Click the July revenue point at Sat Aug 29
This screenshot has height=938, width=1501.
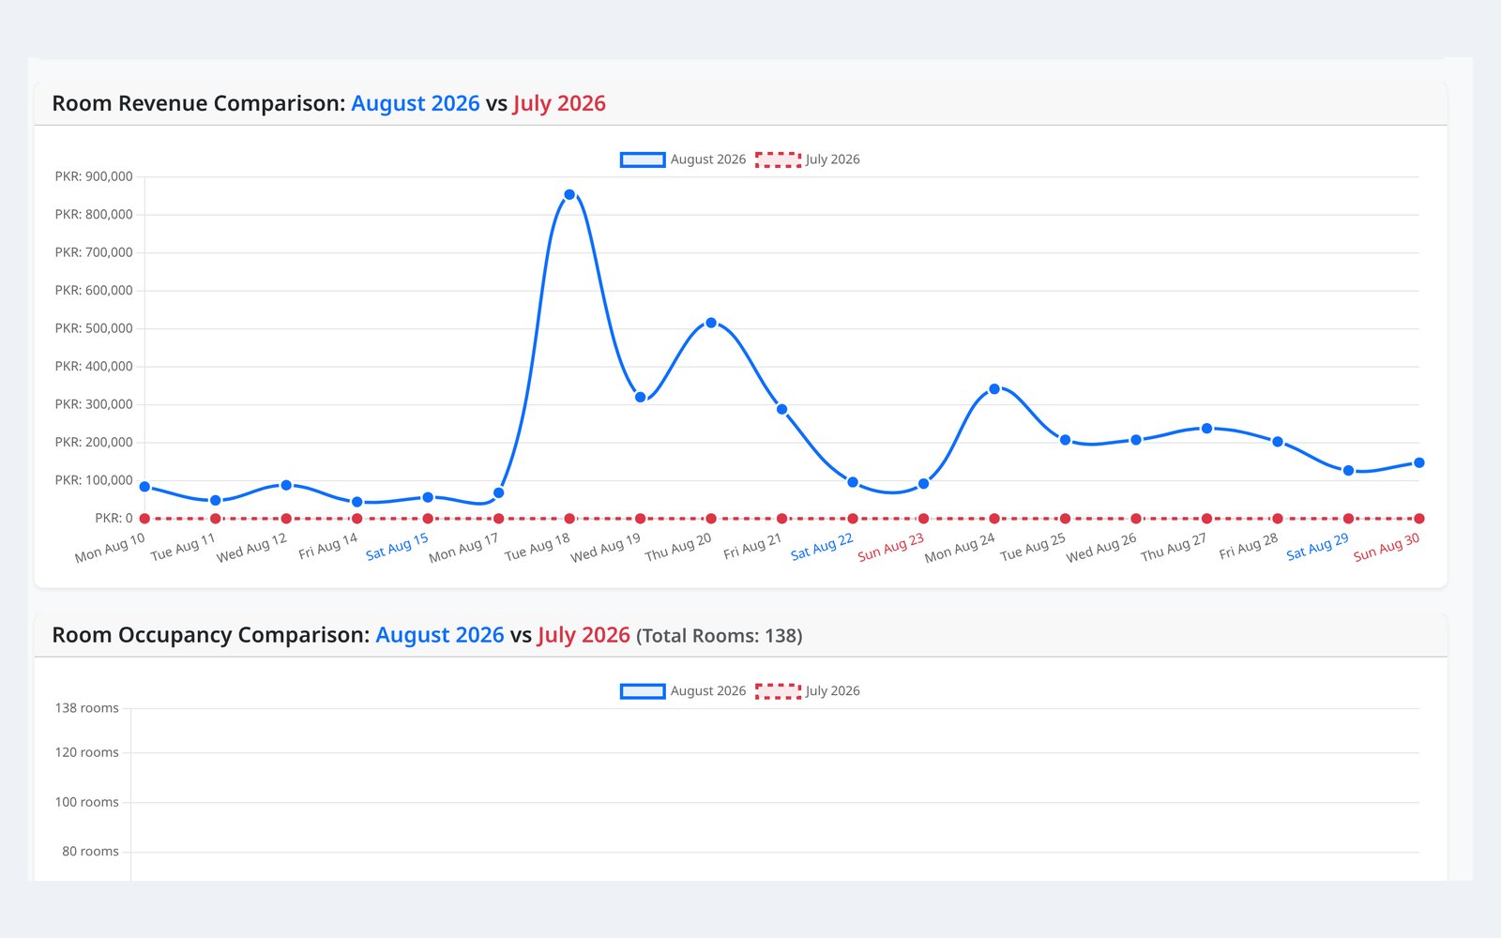(1349, 519)
